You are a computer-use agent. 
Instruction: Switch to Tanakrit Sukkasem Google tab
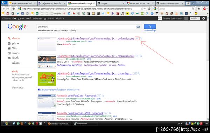click(170, 4)
